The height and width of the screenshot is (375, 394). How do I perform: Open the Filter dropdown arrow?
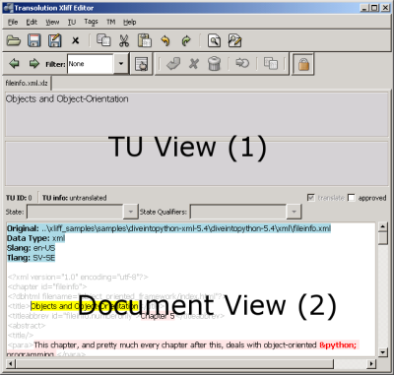coord(121,63)
